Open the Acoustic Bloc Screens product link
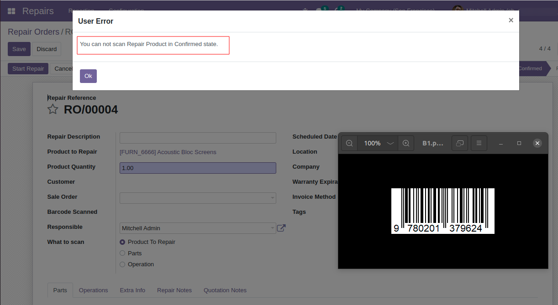This screenshot has height=305, width=558. tap(168, 152)
